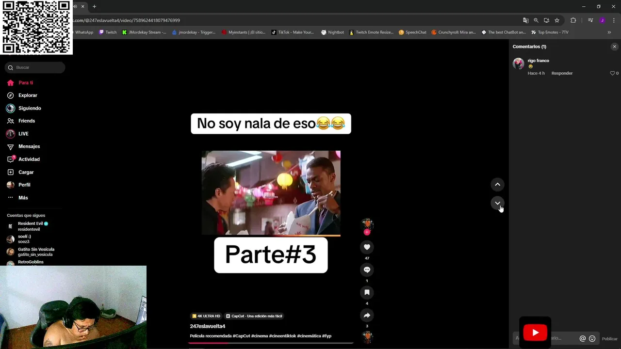Open browser extensions puzzle icon
Screen dimensions: 621x349
pyautogui.click(x=573, y=20)
